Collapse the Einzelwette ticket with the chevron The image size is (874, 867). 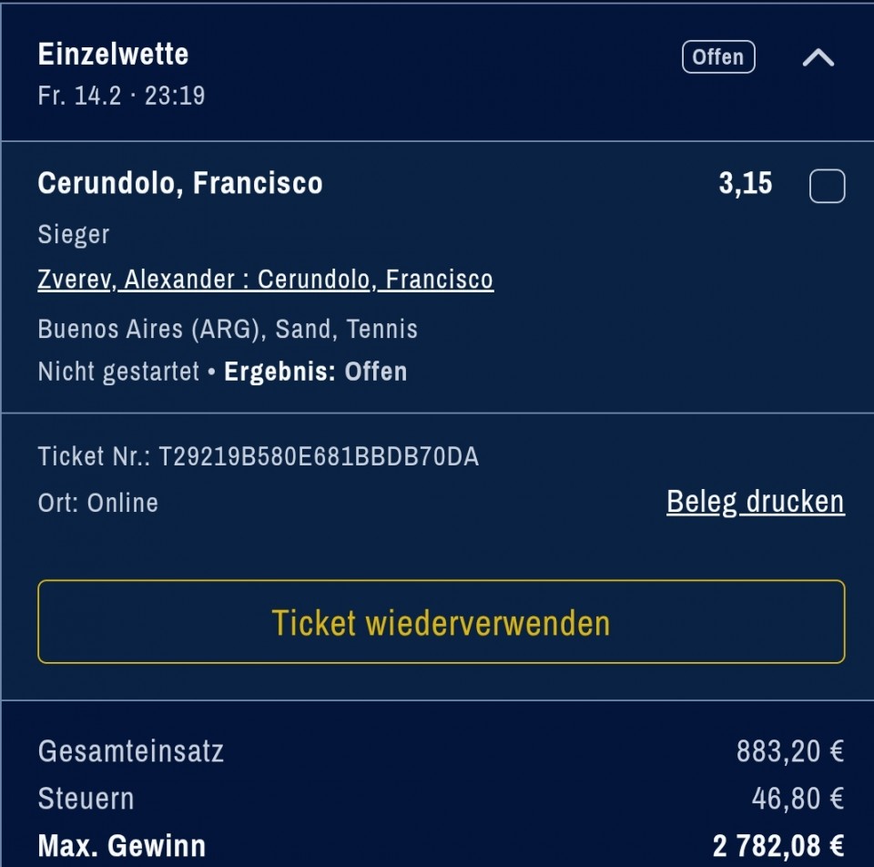point(818,57)
